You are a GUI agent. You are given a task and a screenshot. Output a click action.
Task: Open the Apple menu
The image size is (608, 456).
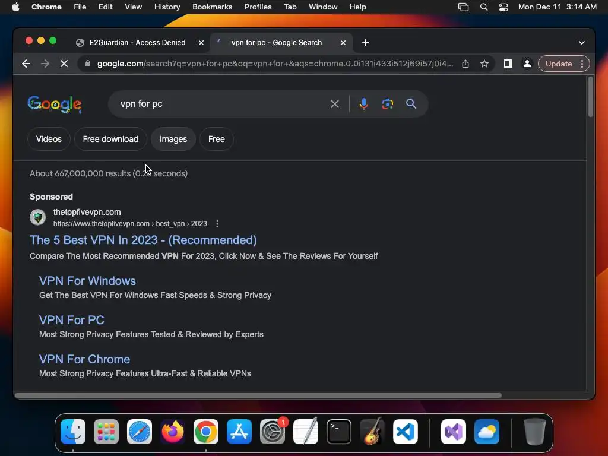[x=15, y=7]
